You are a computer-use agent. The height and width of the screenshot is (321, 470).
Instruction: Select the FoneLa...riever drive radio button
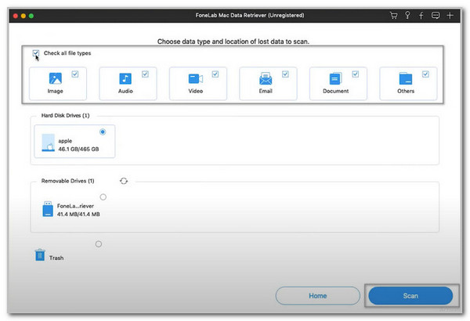click(103, 197)
